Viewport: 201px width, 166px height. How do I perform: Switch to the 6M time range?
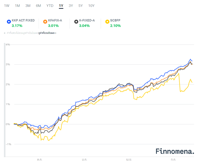[38, 6]
